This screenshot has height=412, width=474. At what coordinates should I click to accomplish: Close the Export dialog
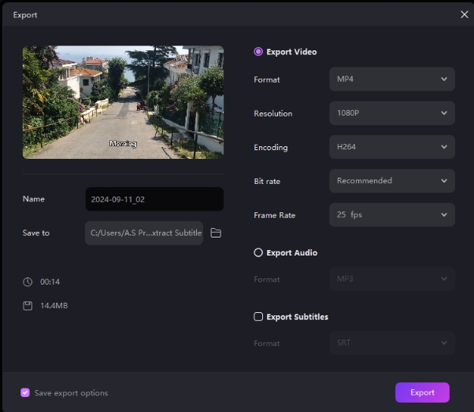[x=464, y=14]
